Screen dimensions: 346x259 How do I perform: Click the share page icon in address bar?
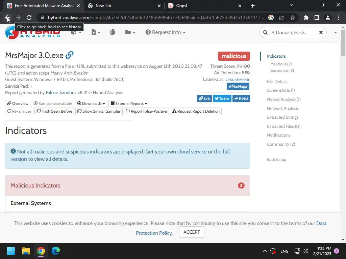pyautogui.click(x=282, y=18)
